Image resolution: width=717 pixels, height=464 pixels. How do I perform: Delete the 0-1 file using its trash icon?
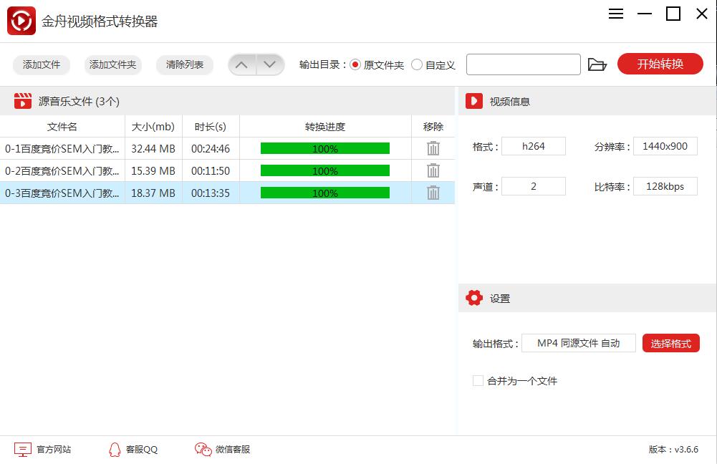point(433,148)
